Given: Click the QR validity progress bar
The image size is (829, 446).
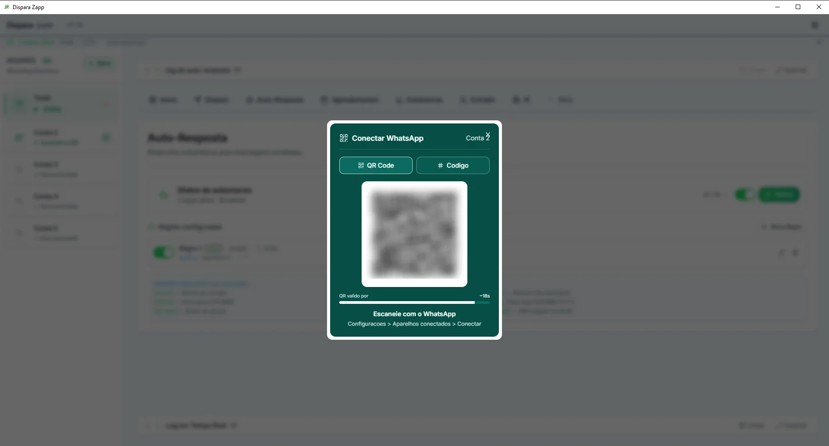Looking at the screenshot, I should pyautogui.click(x=414, y=302).
